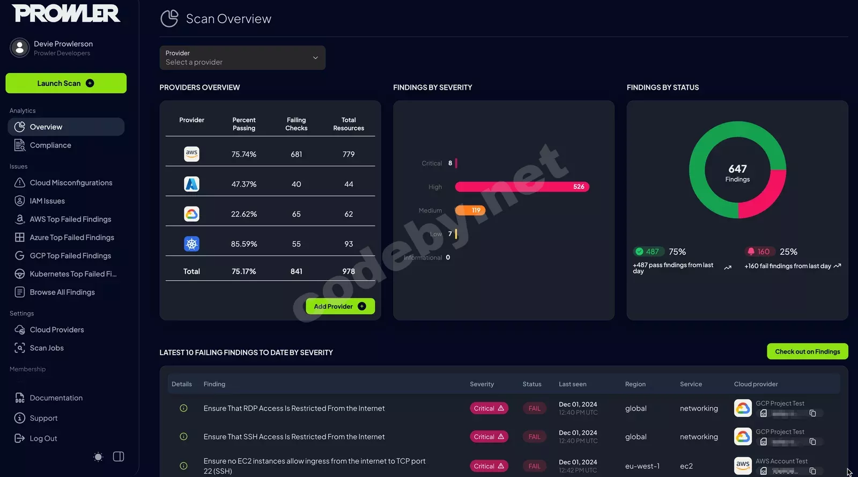
Task: Open details icon for SSH Access finding
Action: pyautogui.click(x=183, y=437)
